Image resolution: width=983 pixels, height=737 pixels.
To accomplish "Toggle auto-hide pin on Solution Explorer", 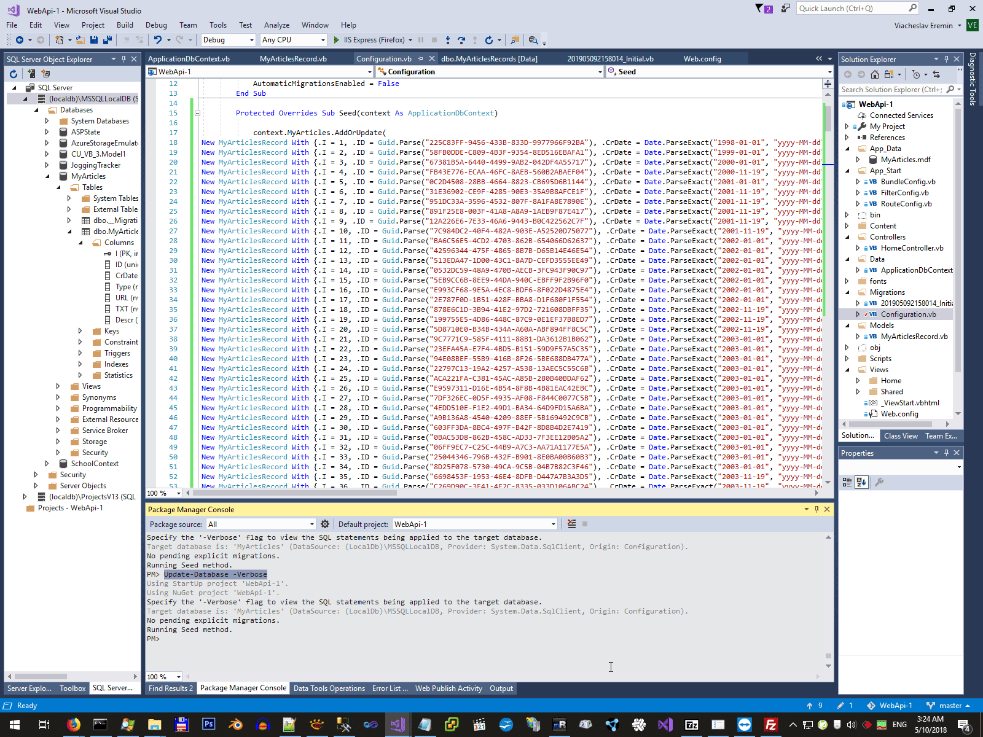I will pyautogui.click(x=946, y=60).
